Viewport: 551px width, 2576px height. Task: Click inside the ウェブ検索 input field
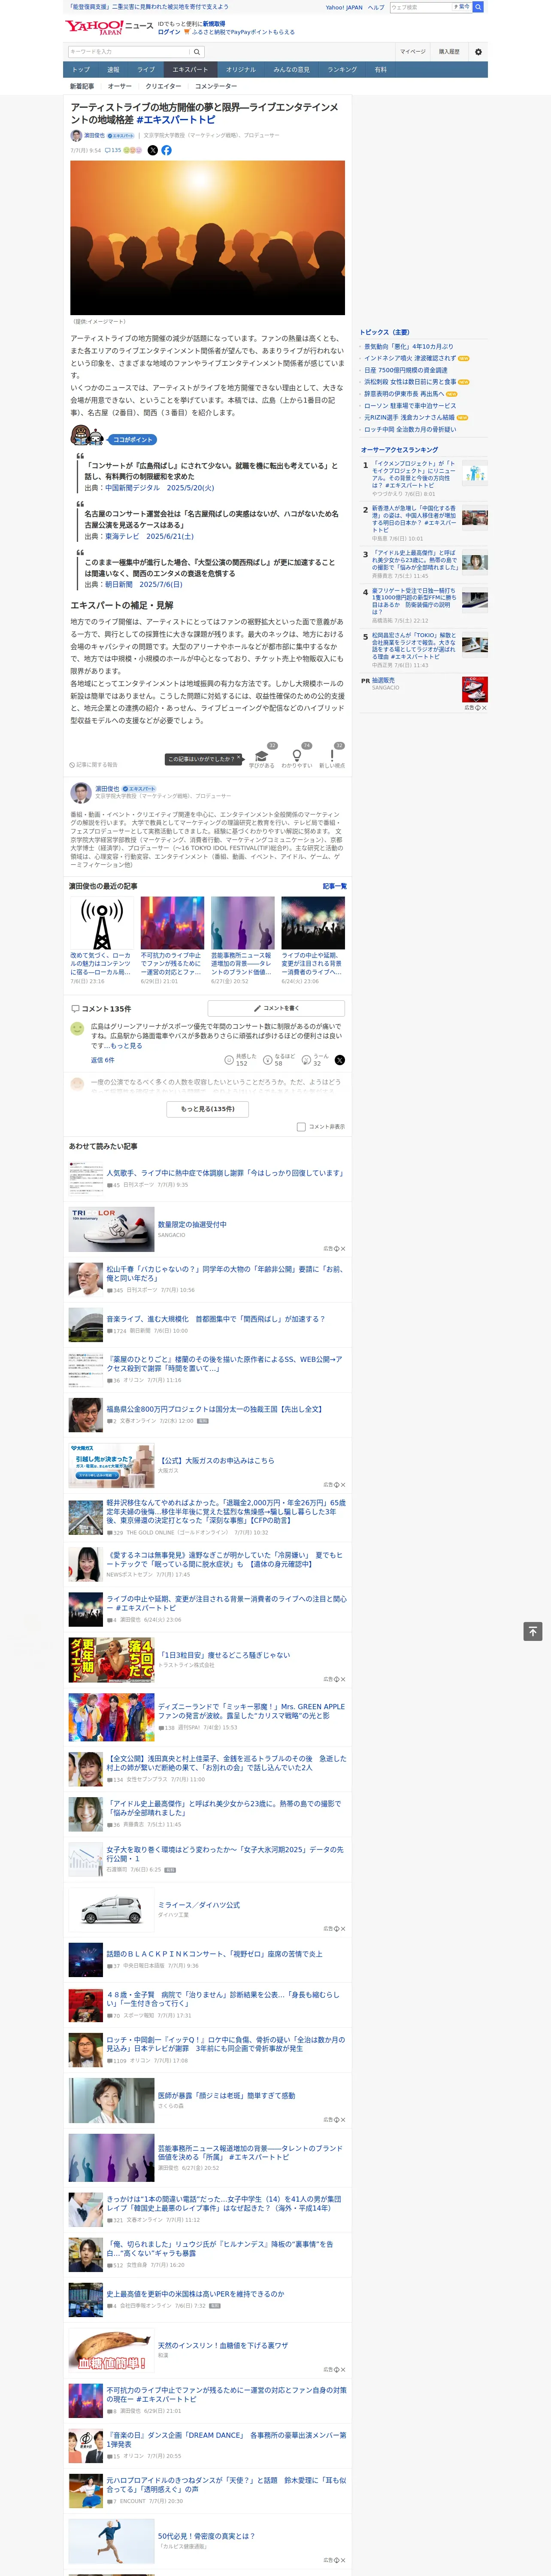(x=421, y=7)
